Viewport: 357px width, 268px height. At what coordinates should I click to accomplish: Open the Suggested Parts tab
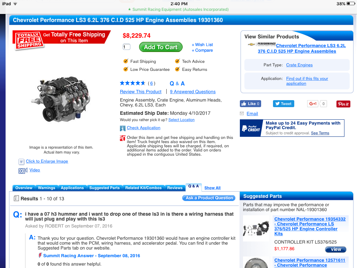[x=104, y=188]
